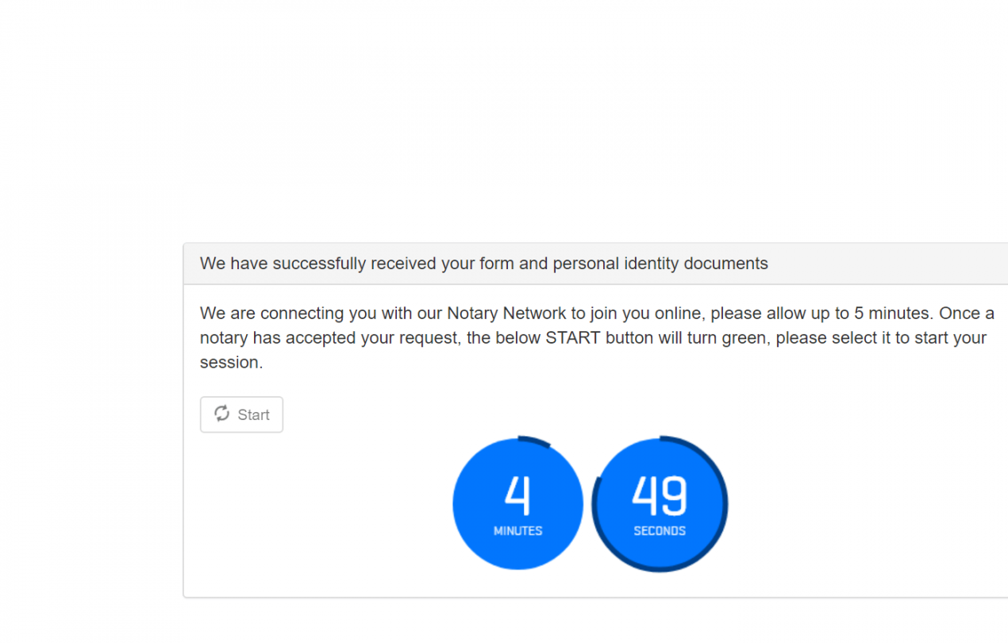Select the number 4 in the minutes timer
The height and width of the screenshot is (643, 1008).
(517, 494)
